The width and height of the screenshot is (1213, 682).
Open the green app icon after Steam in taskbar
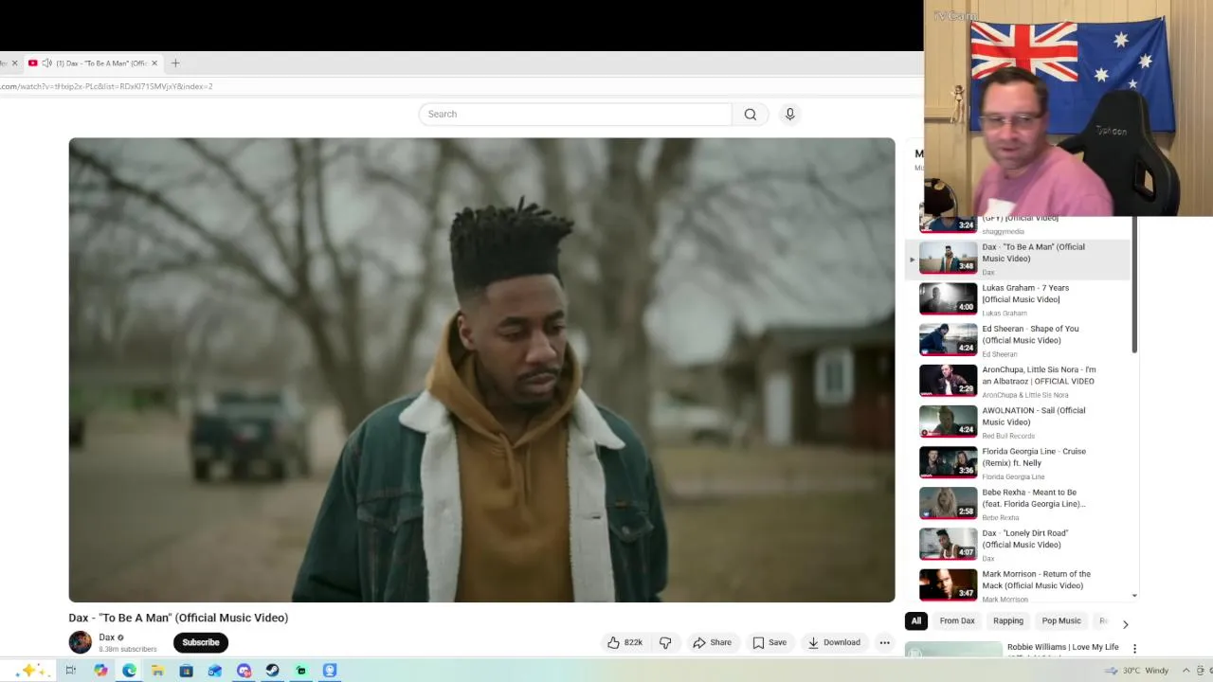pyautogui.click(x=301, y=671)
